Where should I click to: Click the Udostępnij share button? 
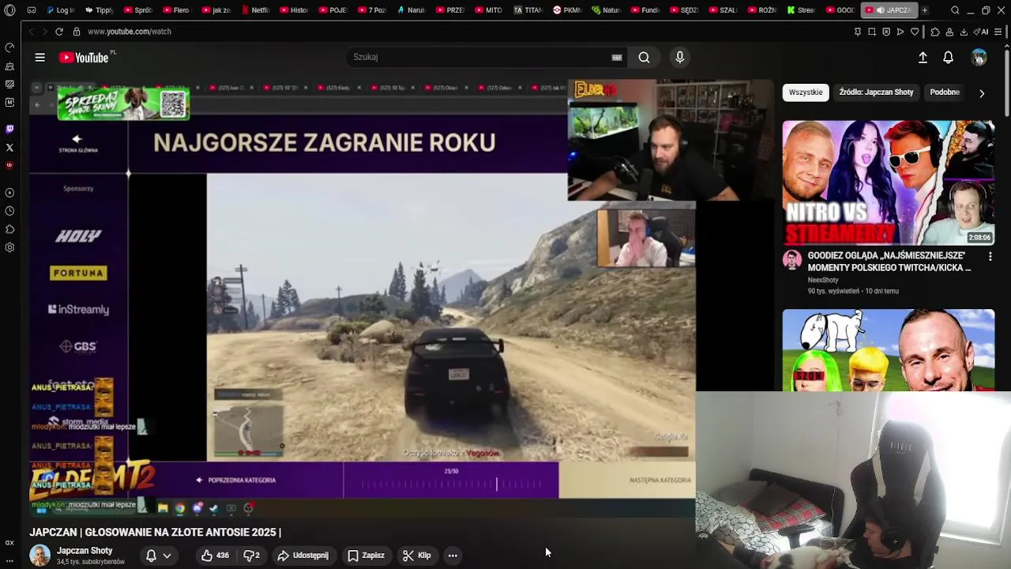[303, 556]
